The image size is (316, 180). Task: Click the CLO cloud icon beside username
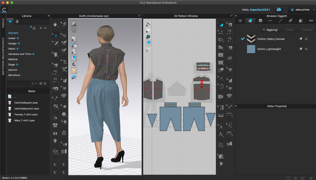[279, 9]
